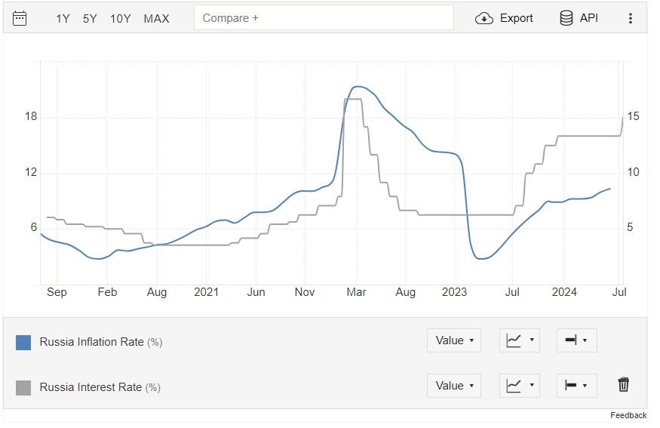Click the gray Russia Interest Rate swatch
660x428 pixels.
click(x=23, y=387)
